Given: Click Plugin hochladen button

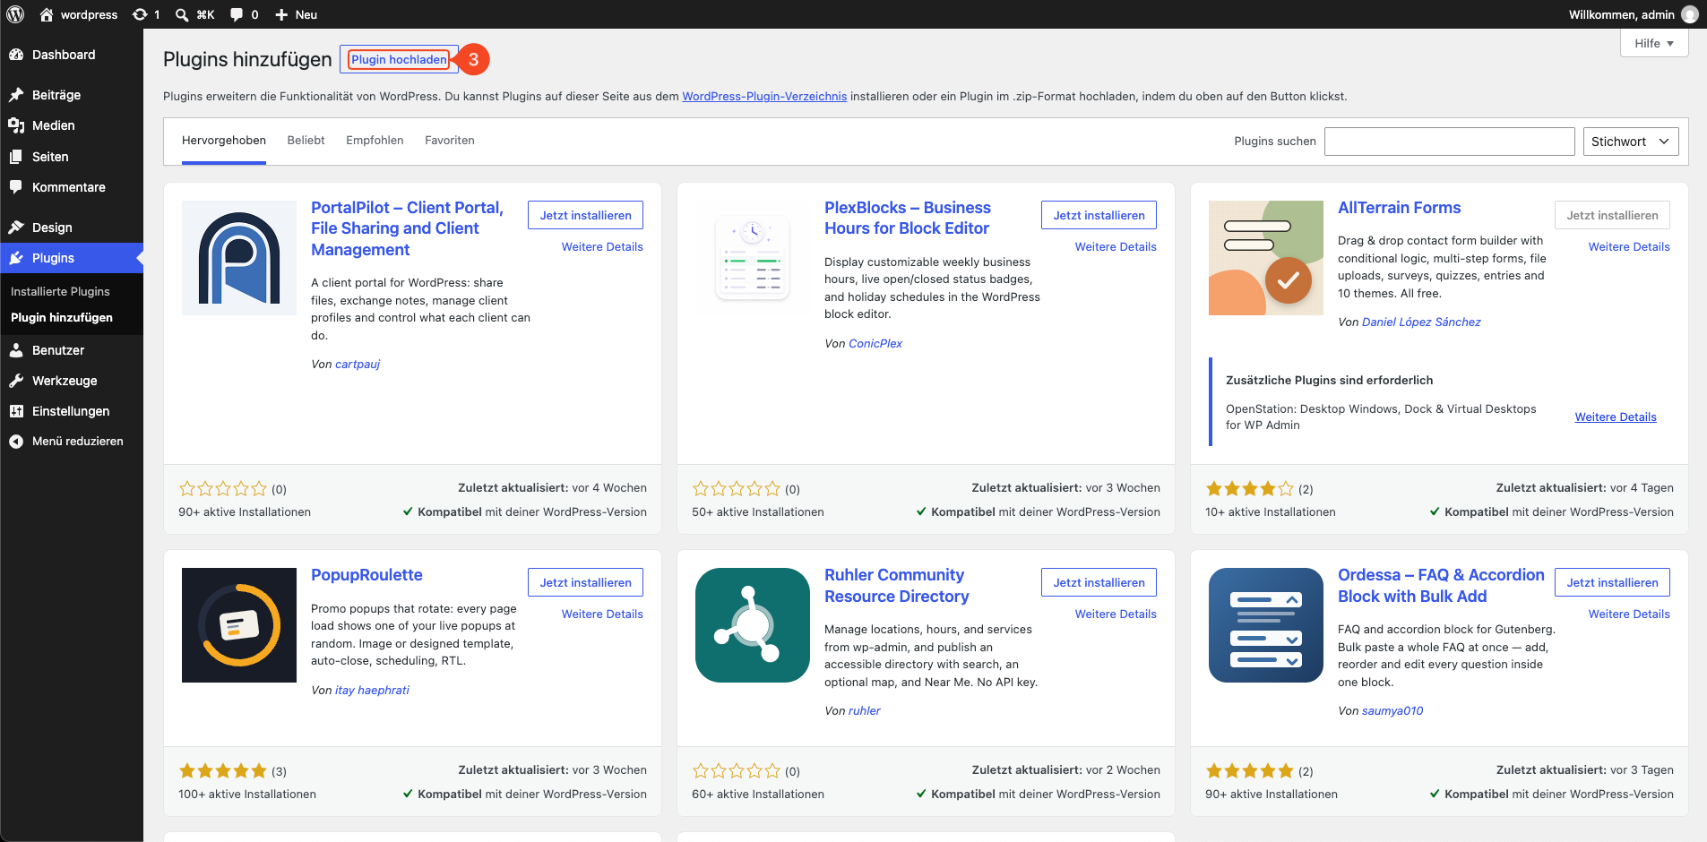Looking at the screenshot, I should 399,59.
